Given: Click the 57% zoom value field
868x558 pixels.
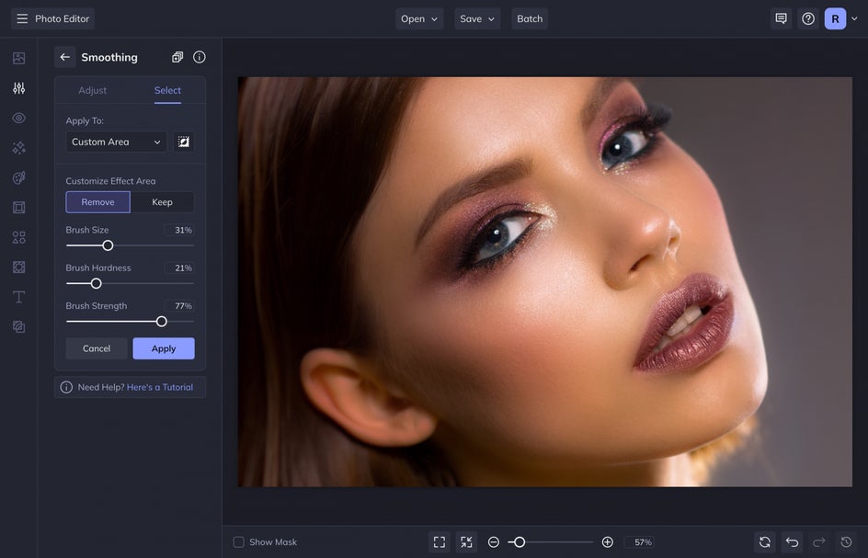Looking at the screenshot, I should (639, 542).
